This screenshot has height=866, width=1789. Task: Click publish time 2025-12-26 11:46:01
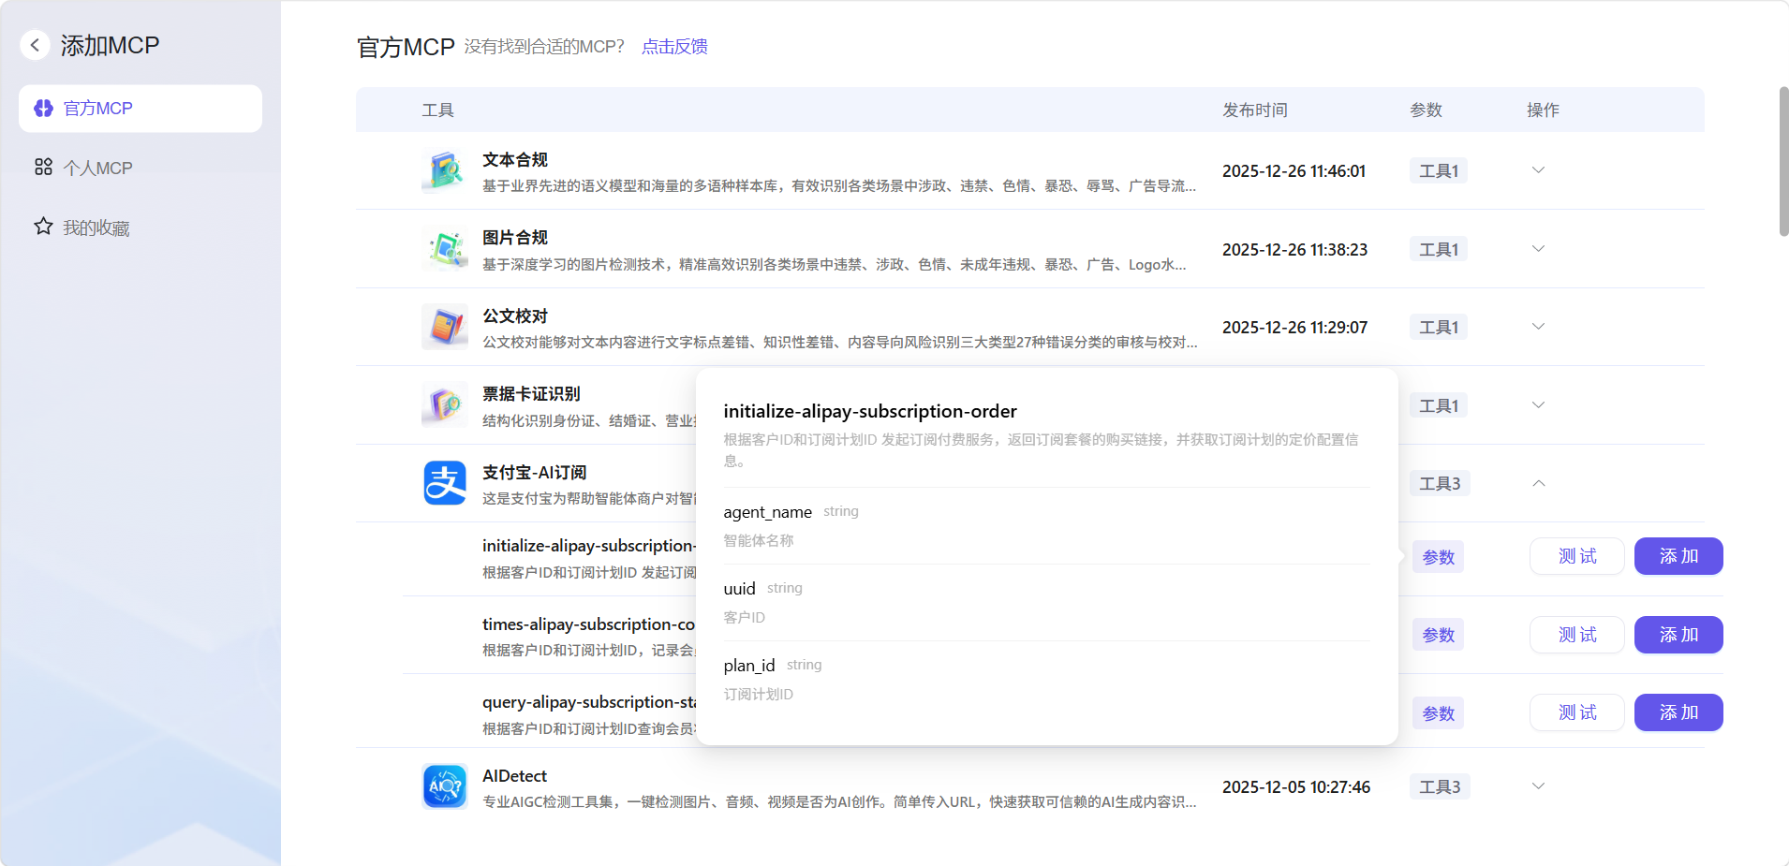coord(1294,171)
